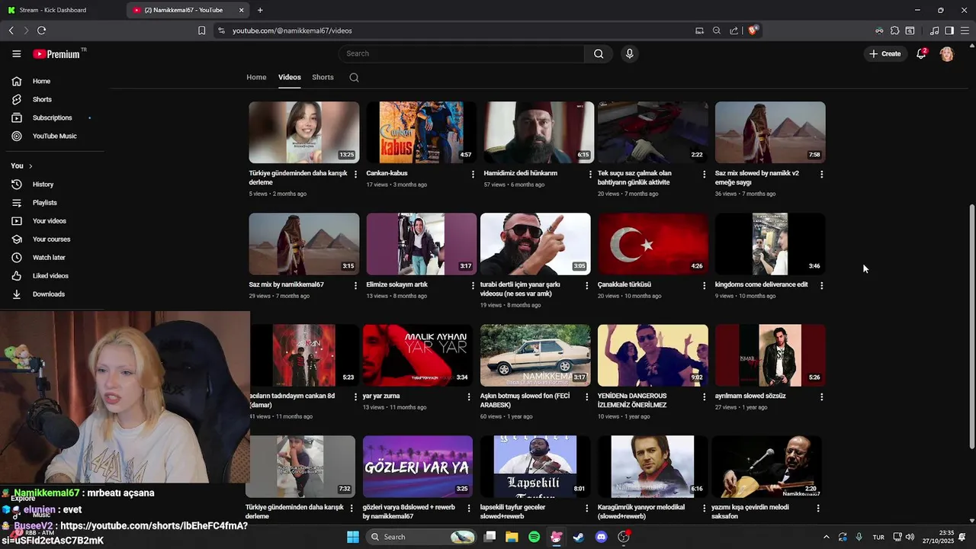Viewport: 976px width, 549px height.
Task: Open Subscriptions in the sidebar
Action: [x=52, y=117]
